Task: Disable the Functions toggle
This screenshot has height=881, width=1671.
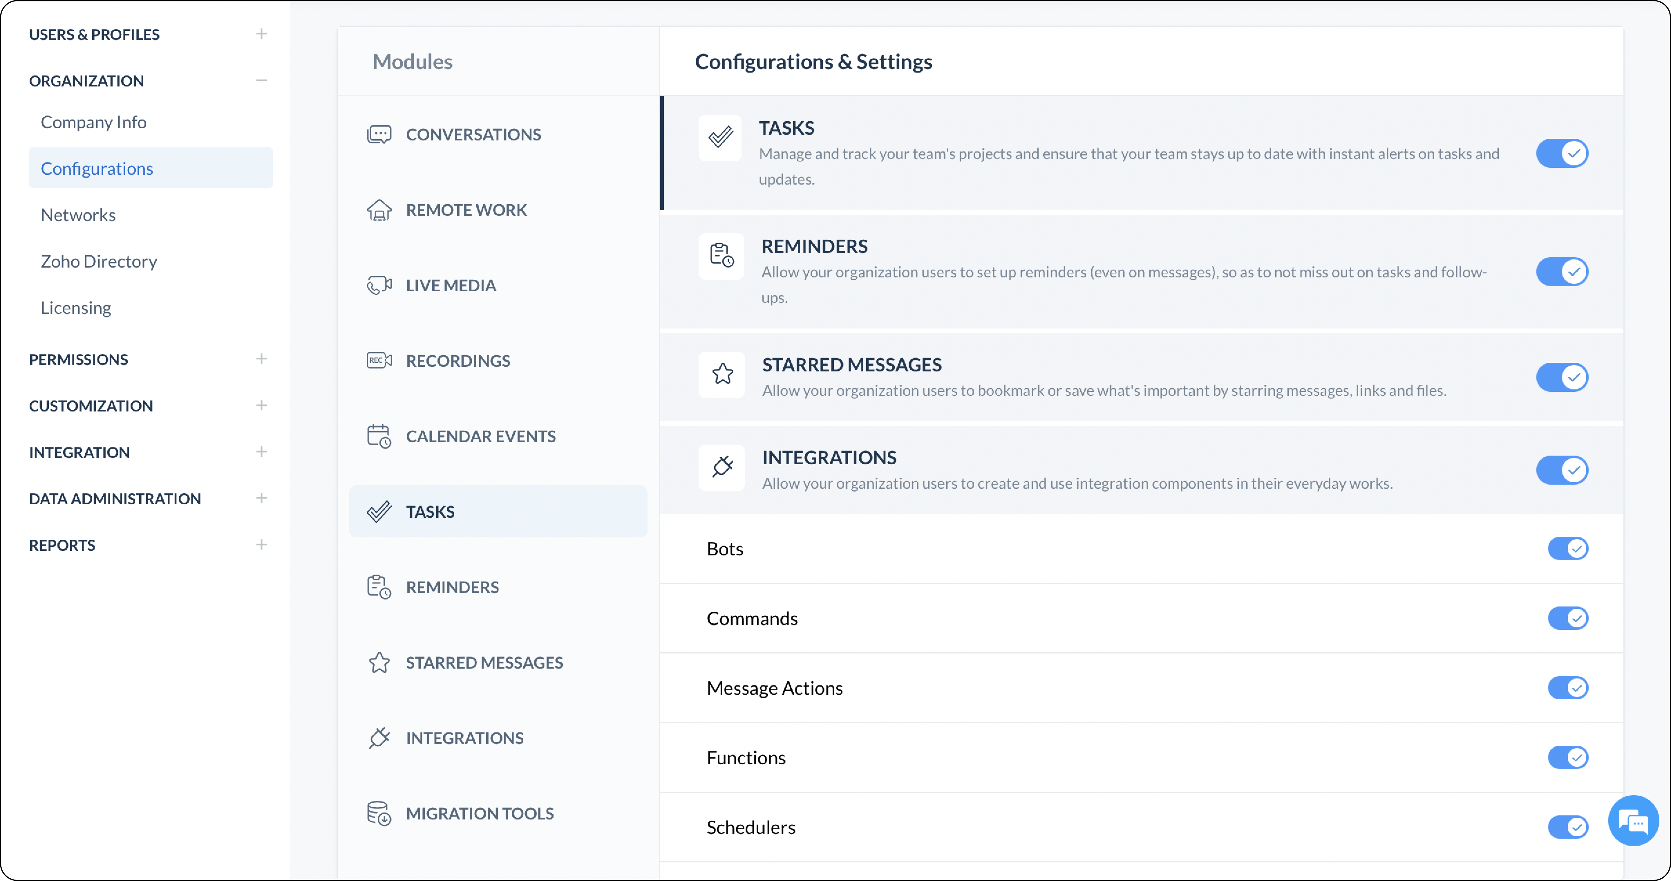Action: tap(1568, 758)
